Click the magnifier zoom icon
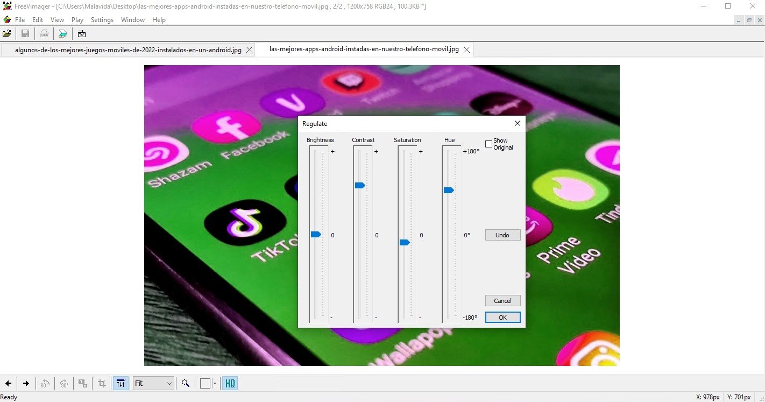This screenshot has width=765, height=402. pos(186,384)
